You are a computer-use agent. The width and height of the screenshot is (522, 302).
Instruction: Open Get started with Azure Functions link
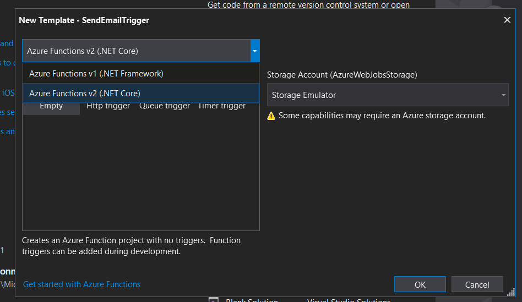(x=81, y=284)
